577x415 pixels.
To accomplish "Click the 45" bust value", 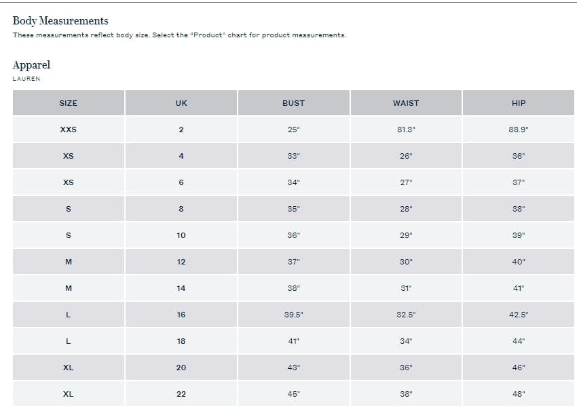I will (x=293, y=394).
